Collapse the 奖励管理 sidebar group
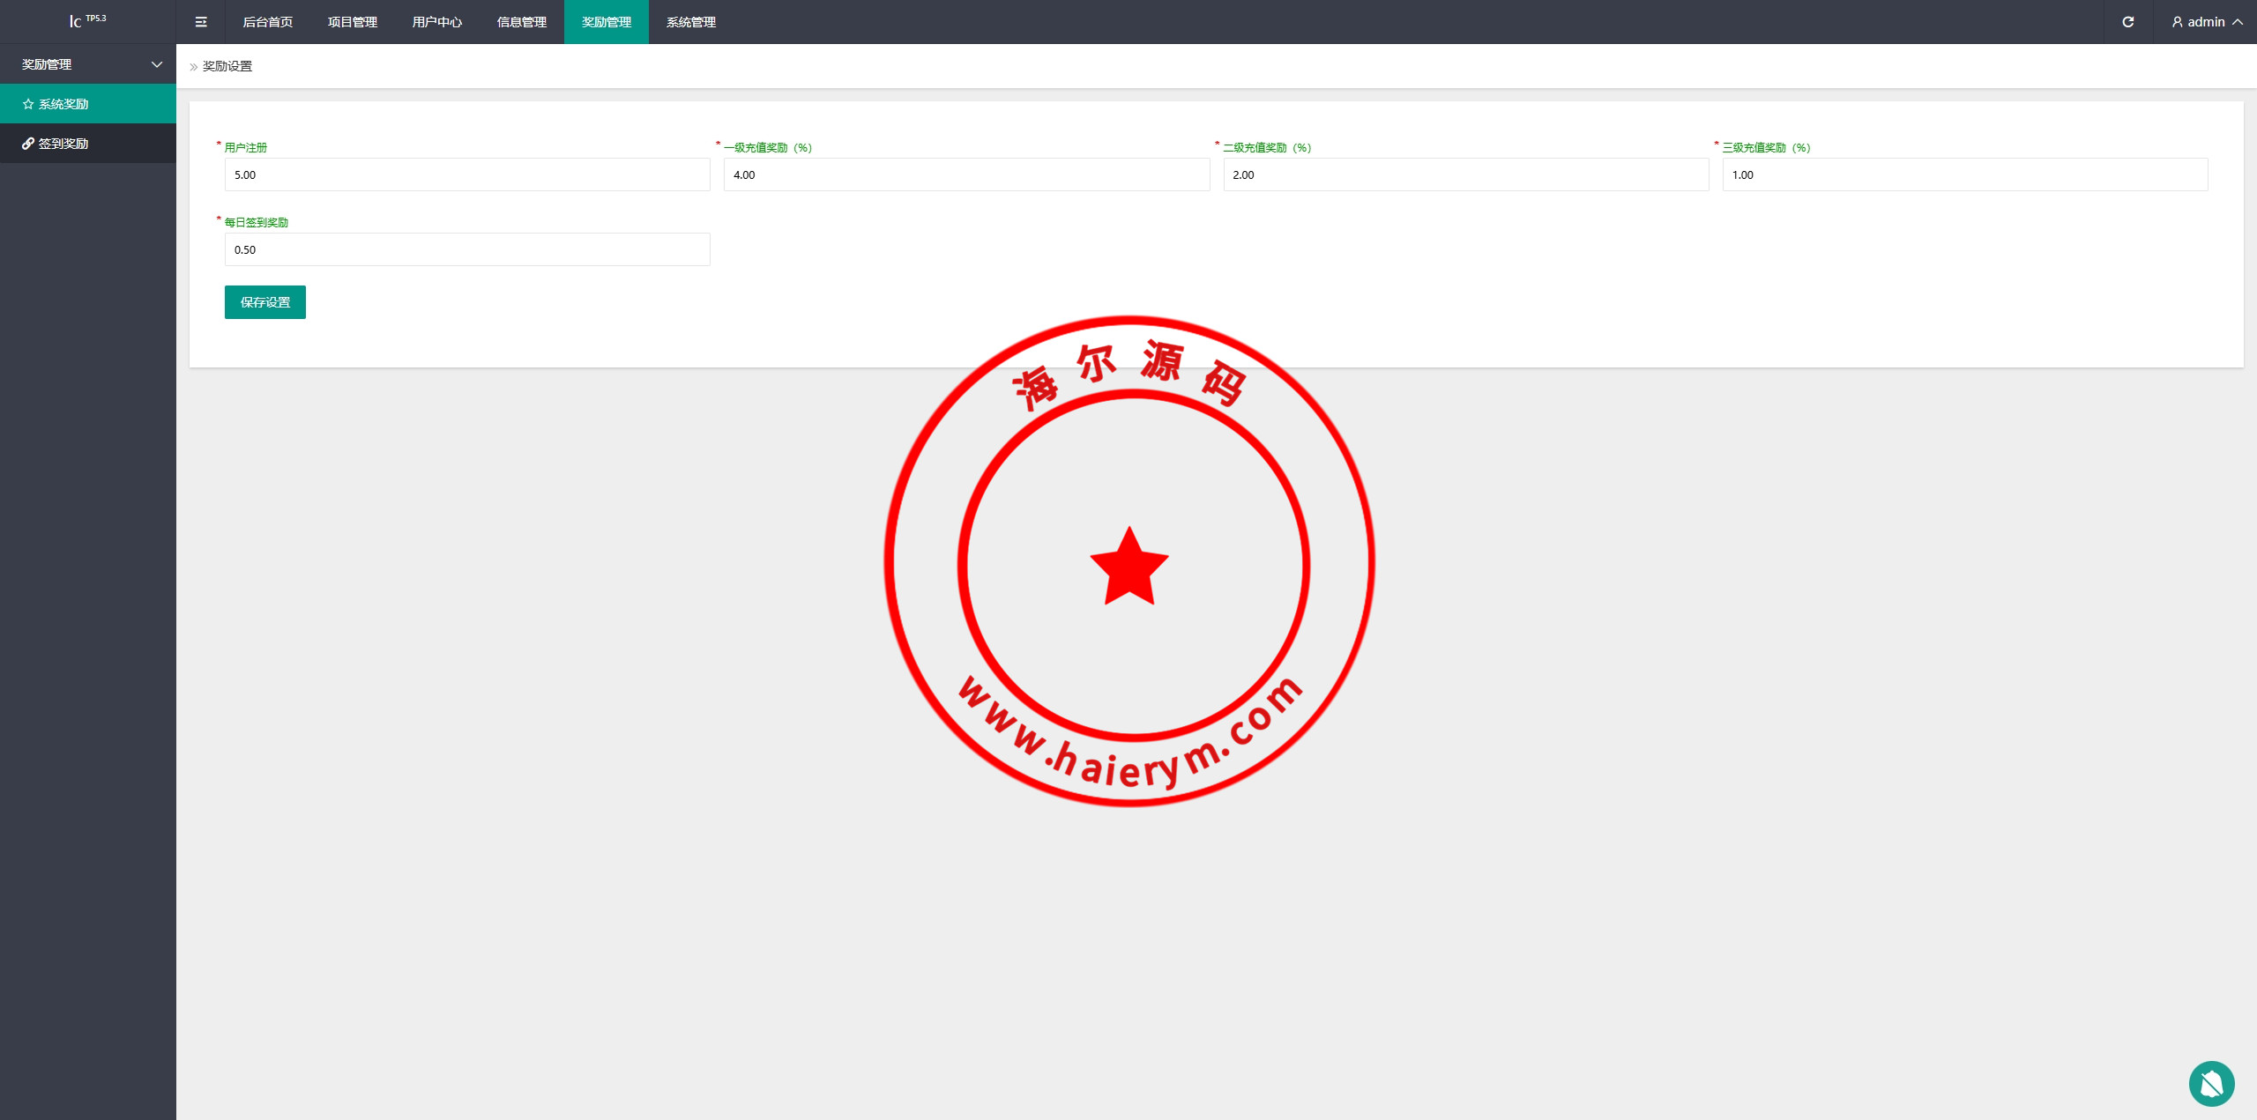Viewport: 2257px width, 1120px height. point(157,64)
